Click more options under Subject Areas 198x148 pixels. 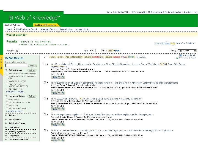click(15, 92)
